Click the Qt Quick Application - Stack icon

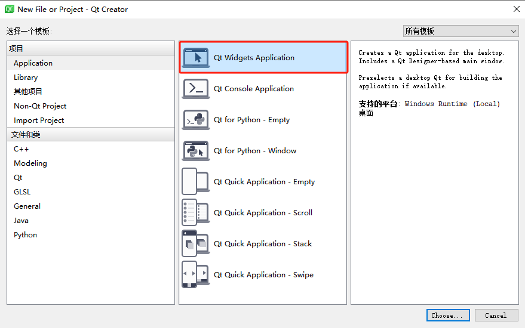tap(196, 244)
